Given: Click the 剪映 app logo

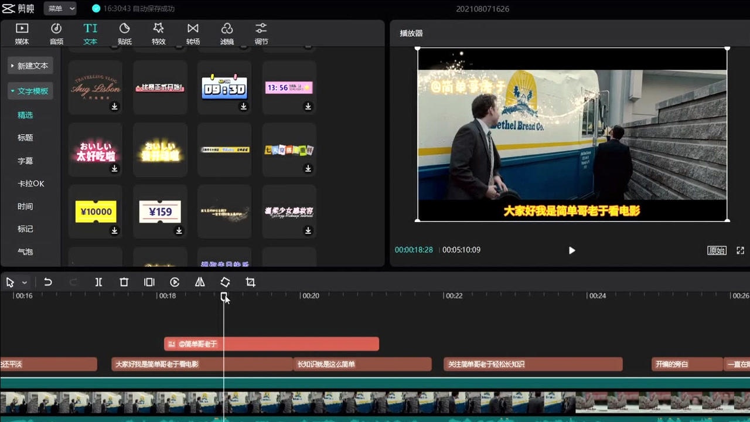Looking at the screenshot, I should click(19, 9).
